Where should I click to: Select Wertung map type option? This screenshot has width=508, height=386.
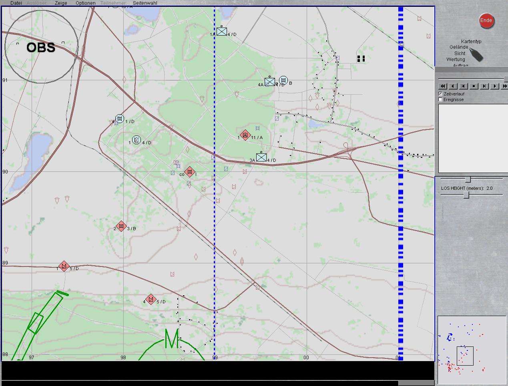456,59
